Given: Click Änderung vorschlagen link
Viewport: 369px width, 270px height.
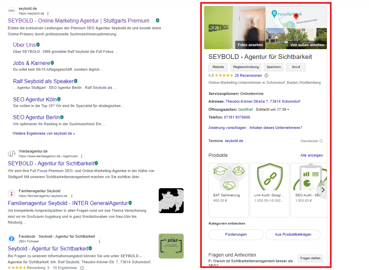Looking at the screenshot, I should (227, 128).
